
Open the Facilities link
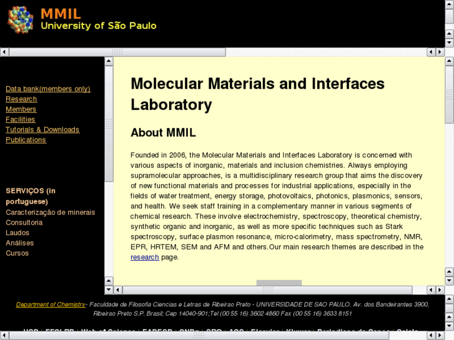point(20,119)
